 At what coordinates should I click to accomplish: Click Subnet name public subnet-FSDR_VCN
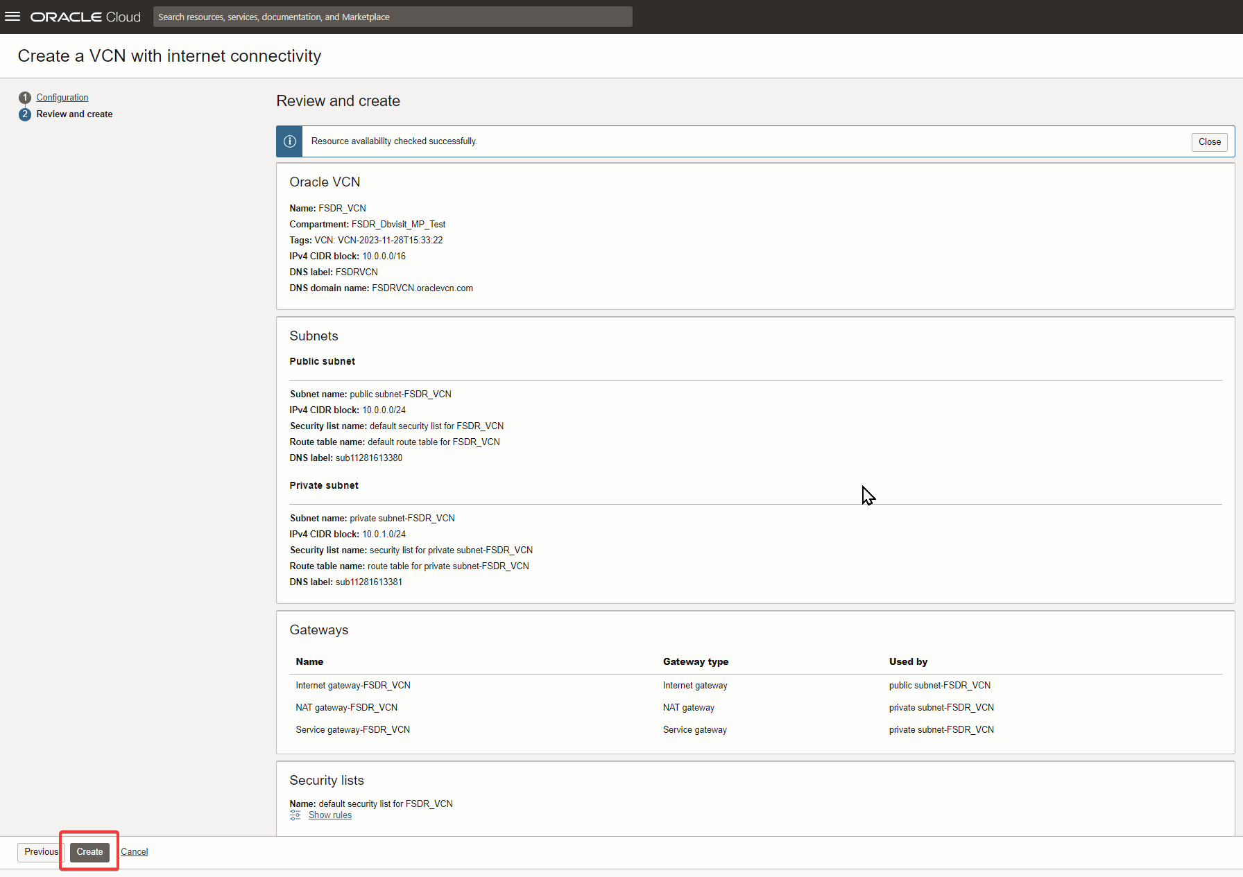click(x=400, y=394)
